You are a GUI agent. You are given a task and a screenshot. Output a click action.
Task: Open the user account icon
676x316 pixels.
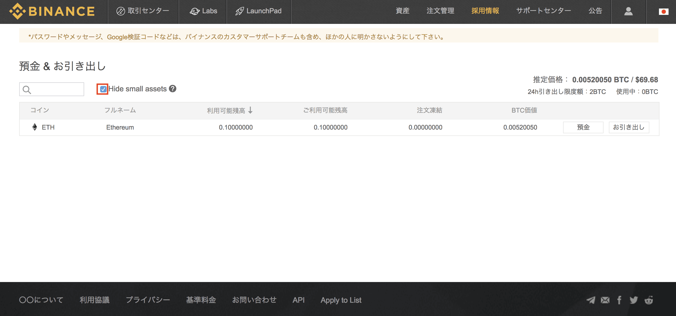pyautogui.click(x=628, y=11)
